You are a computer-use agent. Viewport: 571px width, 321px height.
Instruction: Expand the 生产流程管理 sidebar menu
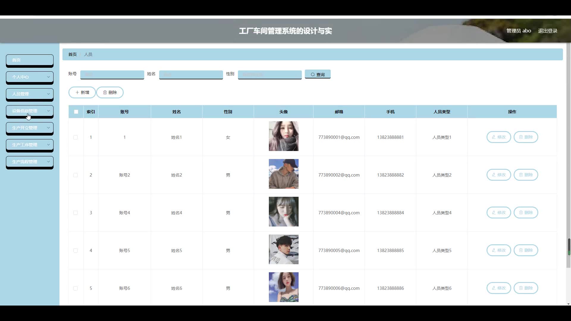pos(30,162)
